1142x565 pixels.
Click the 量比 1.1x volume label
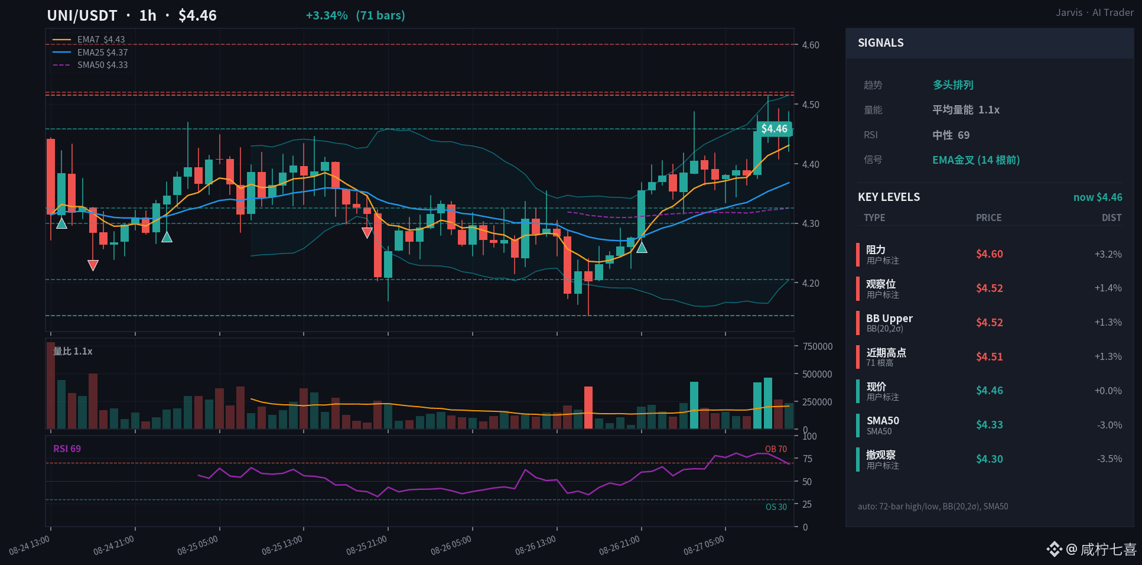coord(73,352)
